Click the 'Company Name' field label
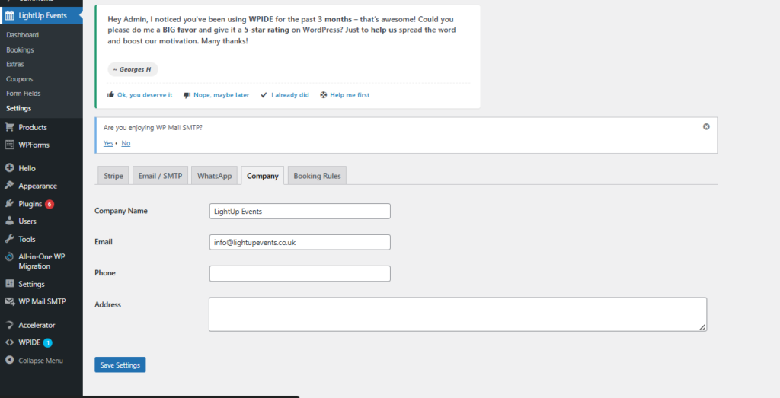The width and height of the screenshot is (780, 398). coord(121,211)
